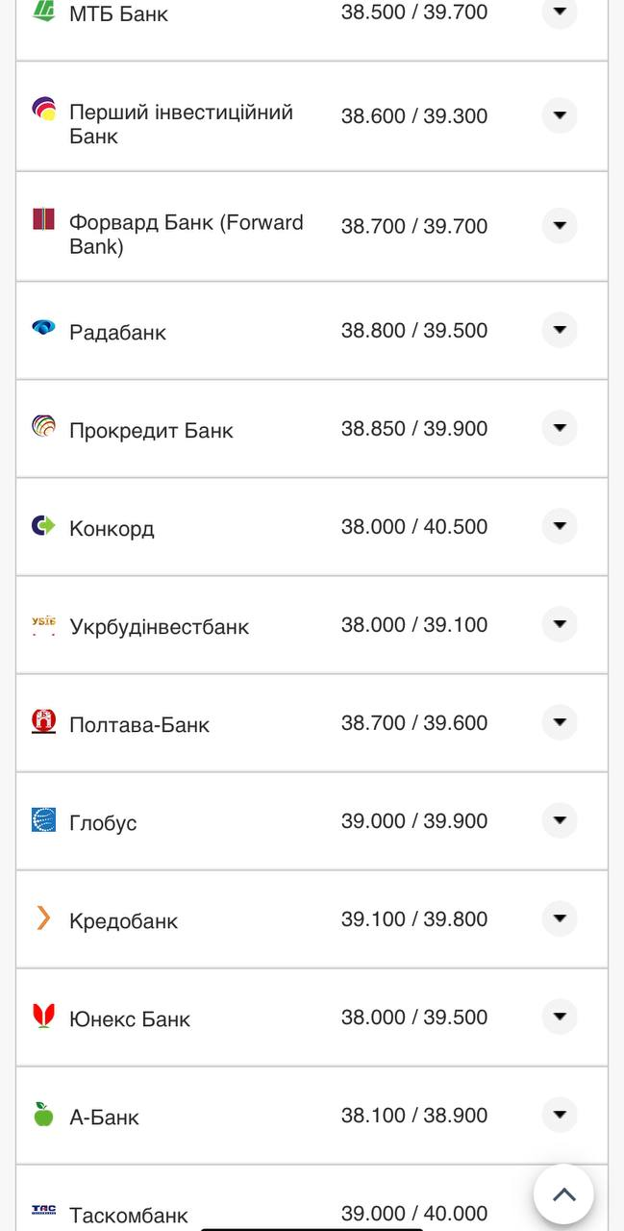This screenshot has height=1231, width=624.
Task: Select the Таскомбанк row name
Action: tap(128, 1216)
